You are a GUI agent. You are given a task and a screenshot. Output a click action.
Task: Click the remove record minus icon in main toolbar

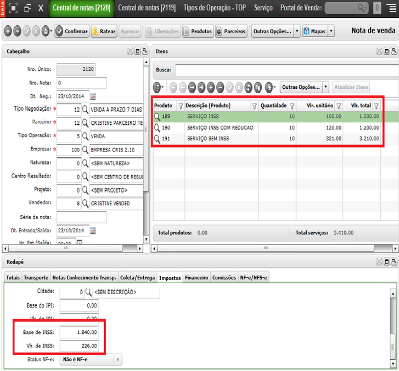(17, 31)
